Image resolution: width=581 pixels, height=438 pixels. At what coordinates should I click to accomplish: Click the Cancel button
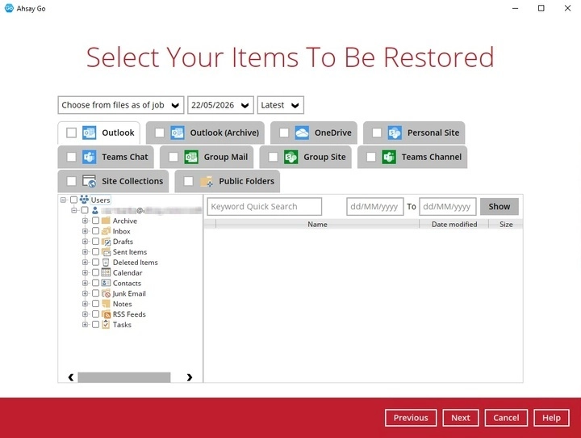pyautogui.click(x=506, y=418)
